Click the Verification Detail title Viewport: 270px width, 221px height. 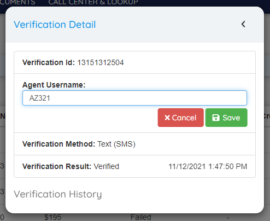[x=55, y=25]
